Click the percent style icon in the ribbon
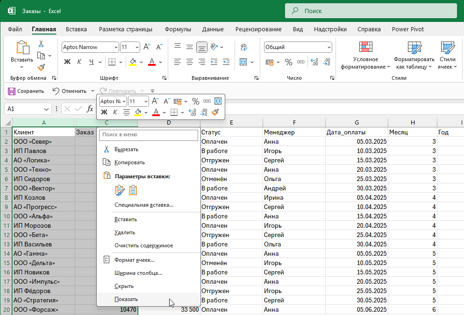This screenshot has width=464, height=315. 288,62
